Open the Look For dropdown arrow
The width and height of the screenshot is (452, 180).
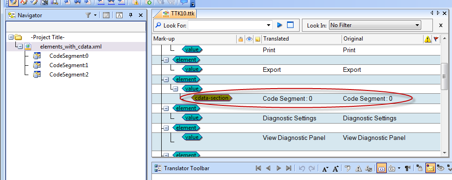point(269,25)
